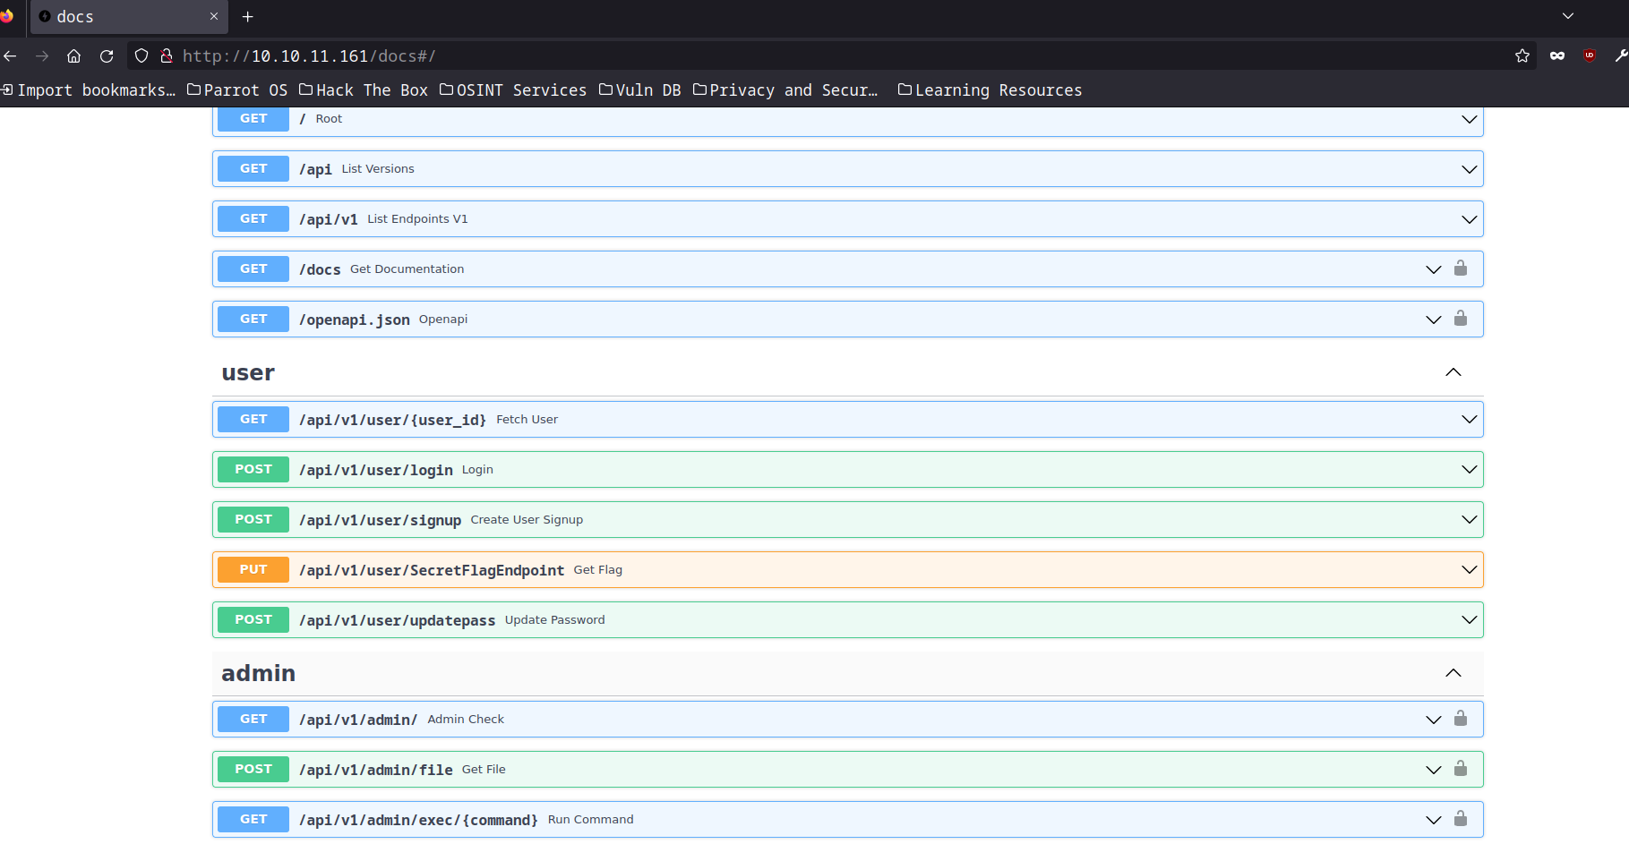
Task: Open the list all tabs dropdown
Action: coord(1568,16)
